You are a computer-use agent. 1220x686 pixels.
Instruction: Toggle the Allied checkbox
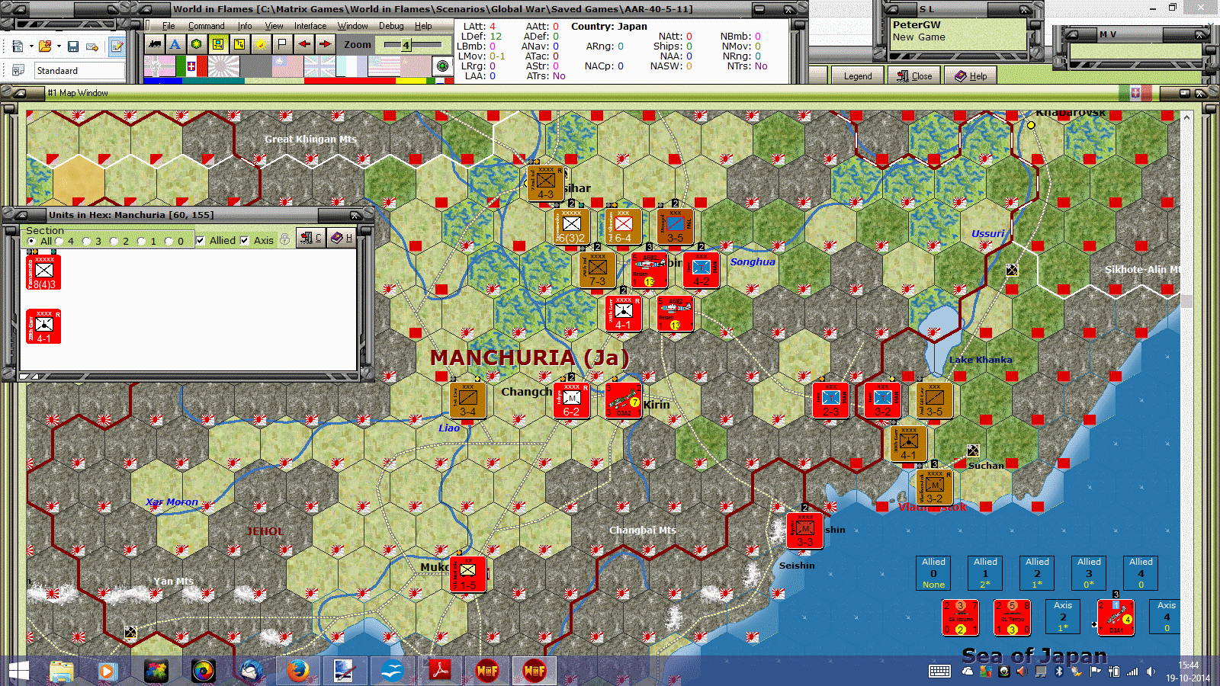point(201,240)
